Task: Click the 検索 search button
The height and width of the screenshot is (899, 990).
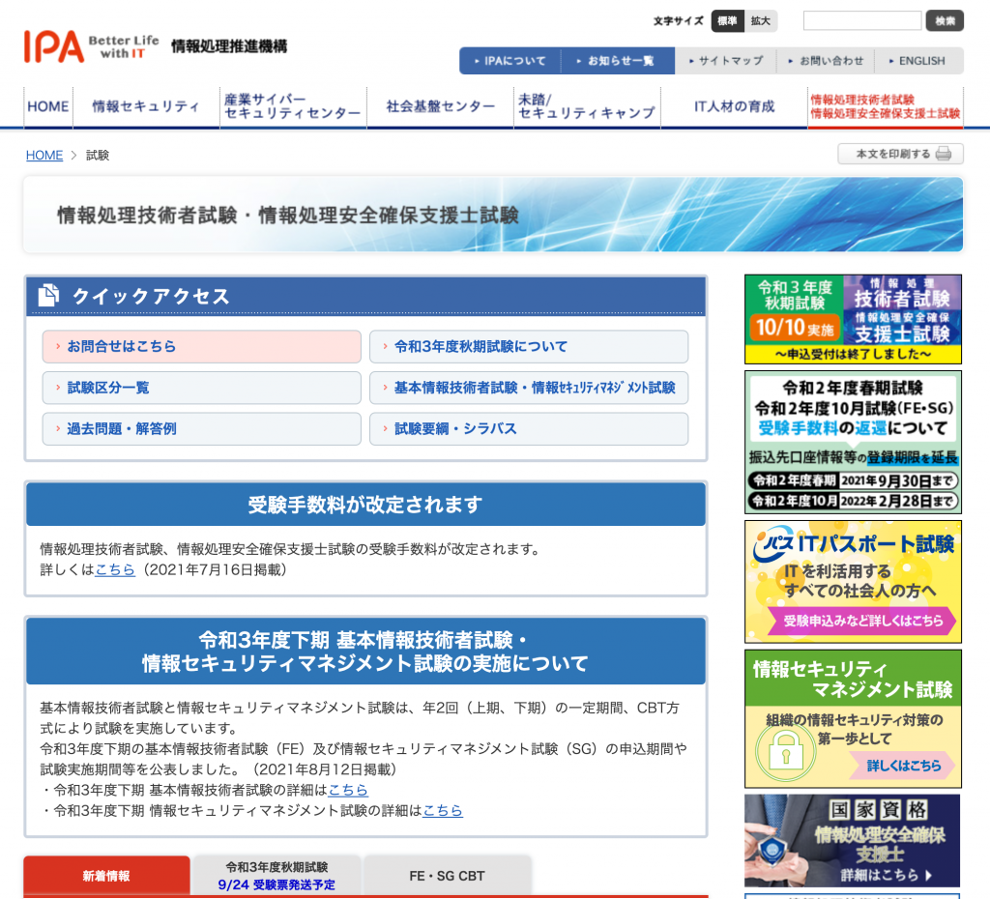Action: [x=945, y=21]
